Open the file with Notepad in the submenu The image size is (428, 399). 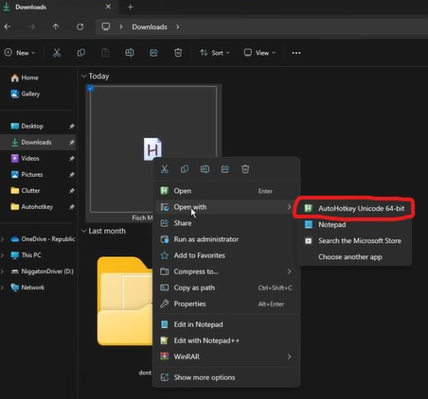pyautogui.click(x=354, y=224)
